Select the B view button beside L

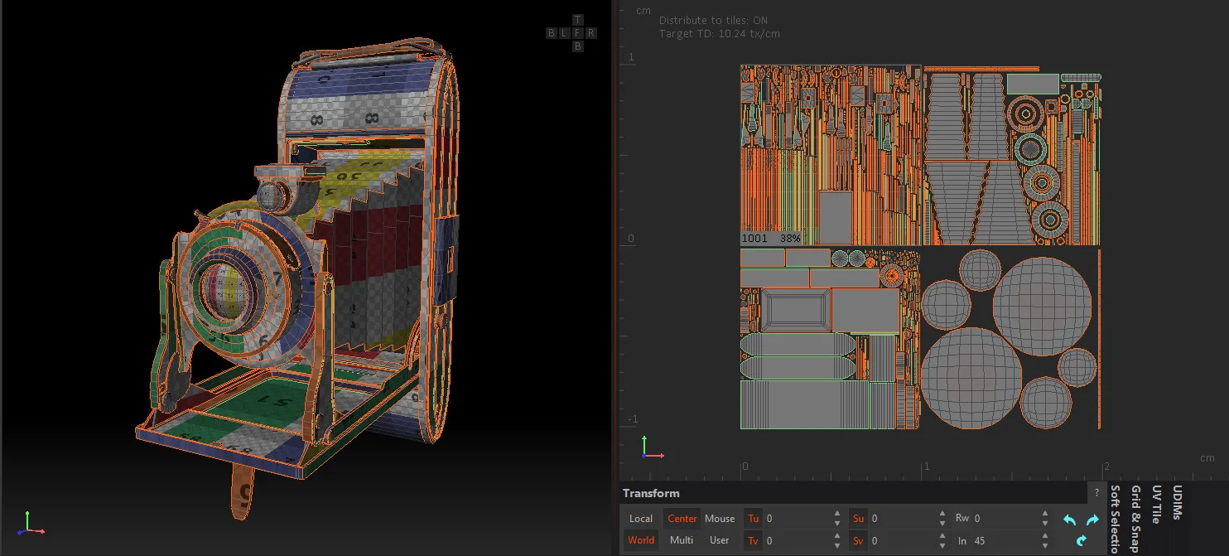click(552, 33)
